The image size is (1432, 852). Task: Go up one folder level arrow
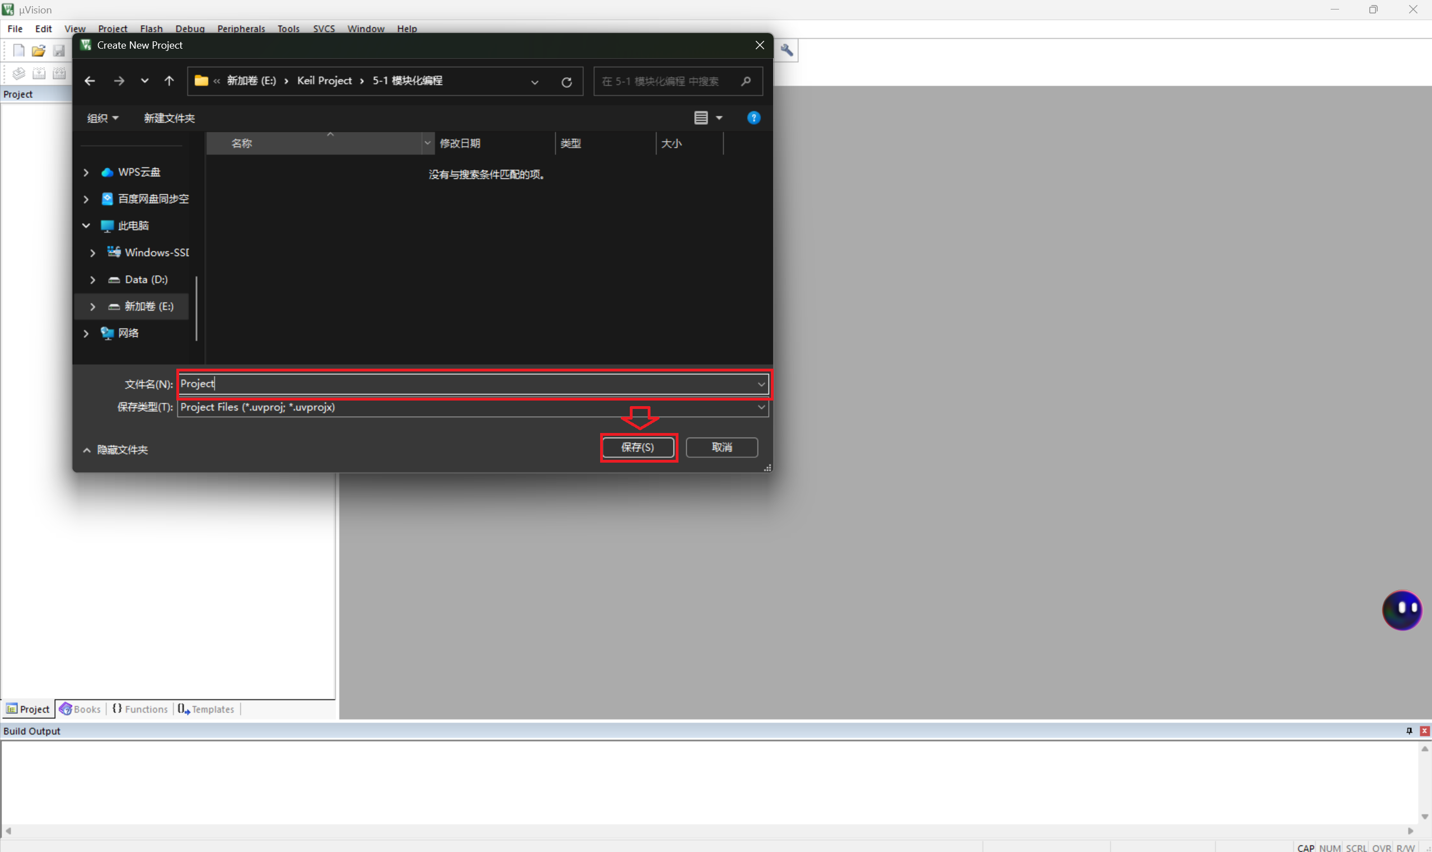pyautogui.click(x=169, y=81)
